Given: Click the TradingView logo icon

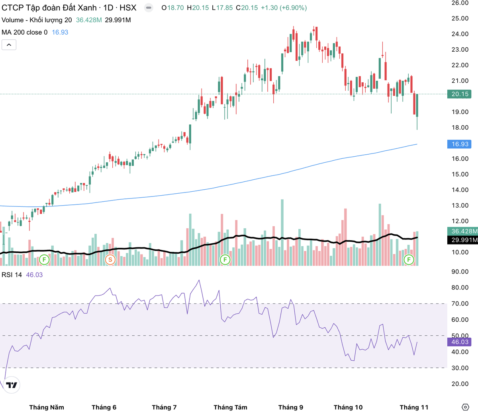Looking at the screenshot, I should pos(12,385).
